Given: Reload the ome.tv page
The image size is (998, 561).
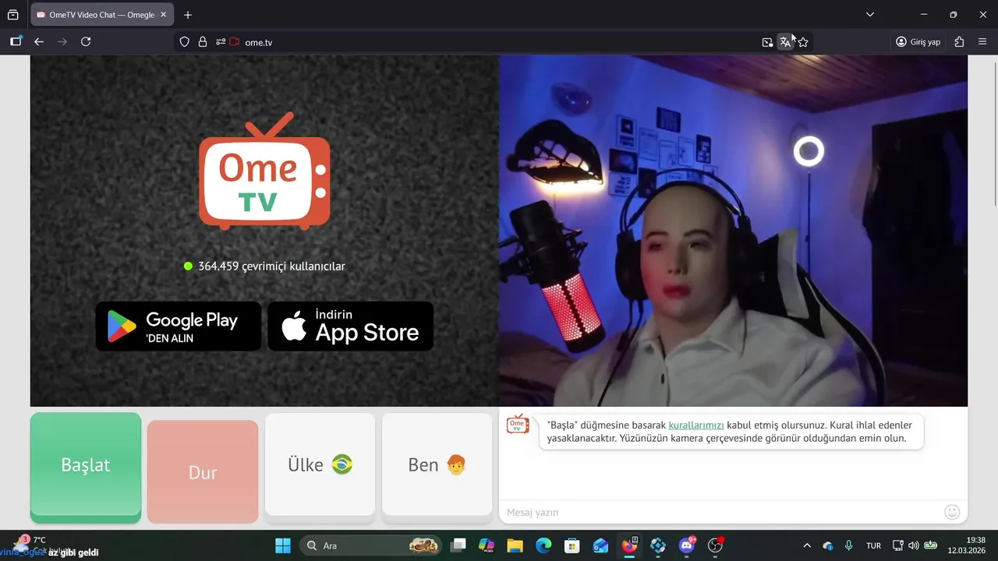Looking at the screenshot, I should click(x=86, y=42).
